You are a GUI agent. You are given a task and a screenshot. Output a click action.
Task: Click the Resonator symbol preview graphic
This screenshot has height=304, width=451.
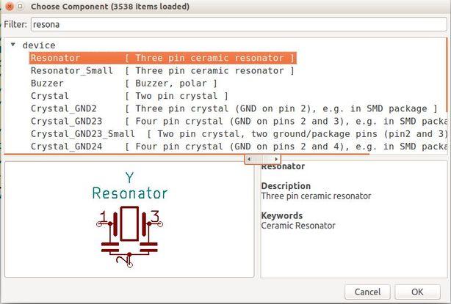pyautogui.click(x=129, y=237)
